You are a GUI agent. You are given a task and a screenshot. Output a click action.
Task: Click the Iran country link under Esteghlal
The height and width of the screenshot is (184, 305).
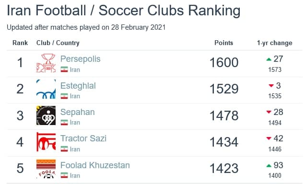tap(75, 96)
